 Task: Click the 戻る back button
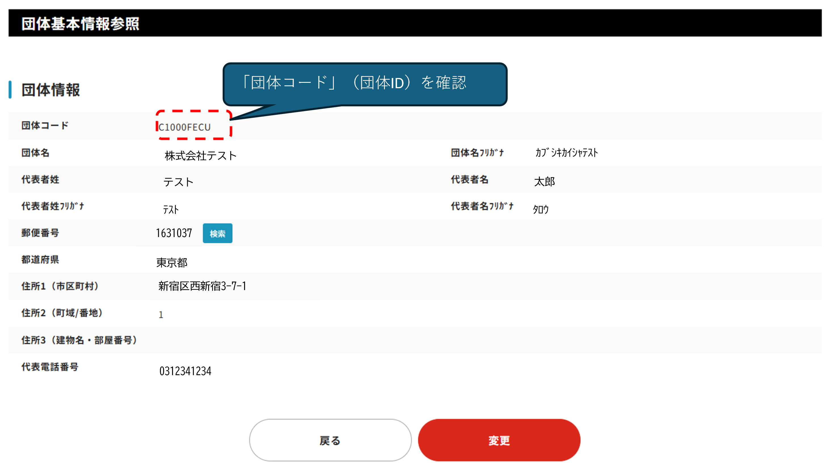click(330, 440)
